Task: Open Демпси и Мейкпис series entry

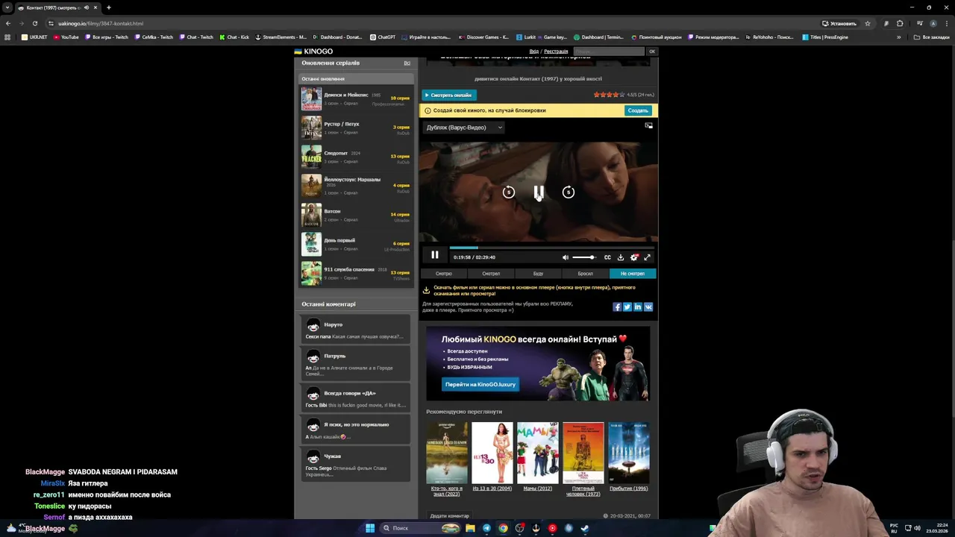Action: tap(356, 99)
